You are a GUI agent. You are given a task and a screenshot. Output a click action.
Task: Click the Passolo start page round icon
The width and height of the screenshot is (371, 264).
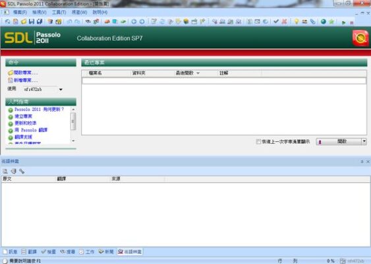pyautogui.click(x=360, y=38)
